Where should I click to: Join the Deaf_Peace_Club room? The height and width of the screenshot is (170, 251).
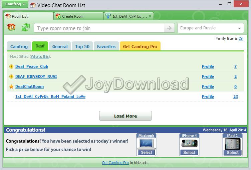32,66
